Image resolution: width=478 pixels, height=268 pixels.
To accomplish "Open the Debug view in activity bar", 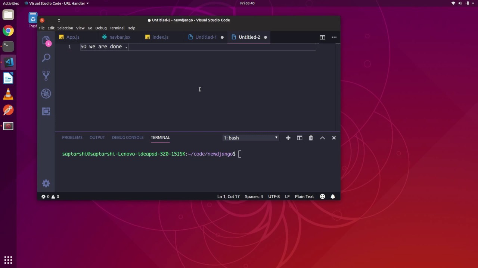I will pos(46,93).
